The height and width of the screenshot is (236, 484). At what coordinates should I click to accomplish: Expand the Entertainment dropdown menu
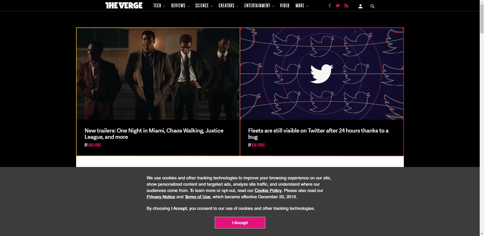click(259, 6)
